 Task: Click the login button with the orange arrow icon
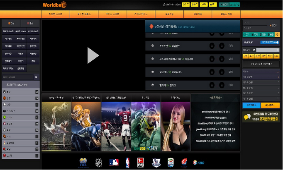tap(273, 25)
